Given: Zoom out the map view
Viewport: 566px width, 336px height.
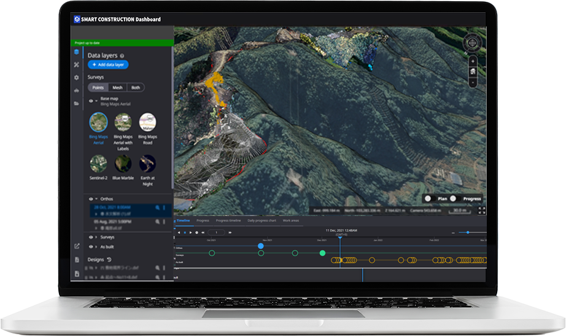Looking at the screenshot, I should click(473, 83).
